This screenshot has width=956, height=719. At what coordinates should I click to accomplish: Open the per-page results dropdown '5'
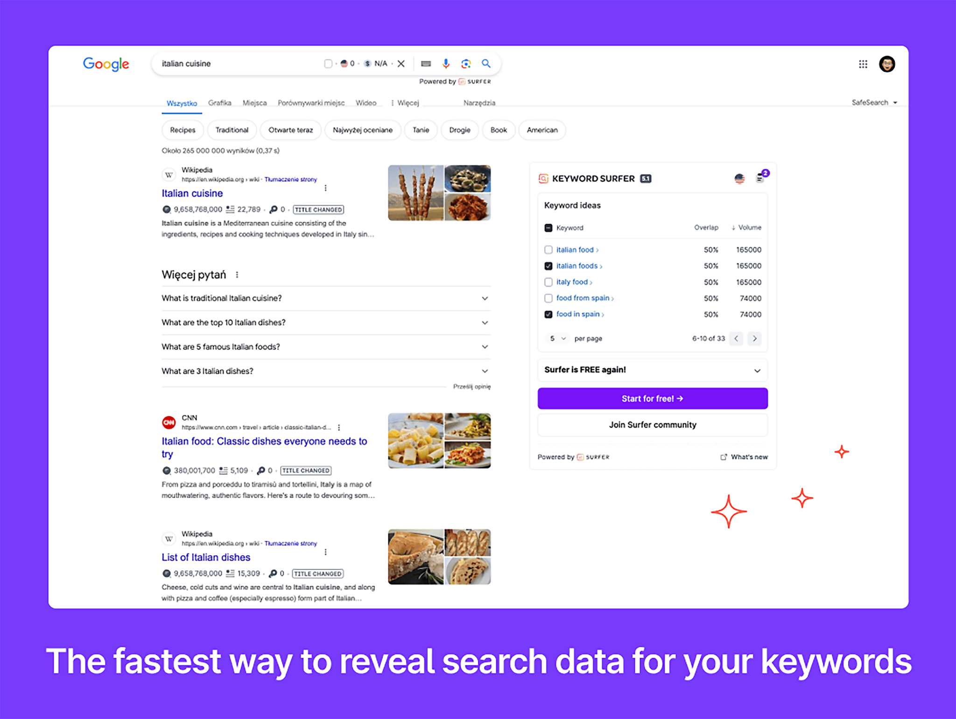click(556, 338)
